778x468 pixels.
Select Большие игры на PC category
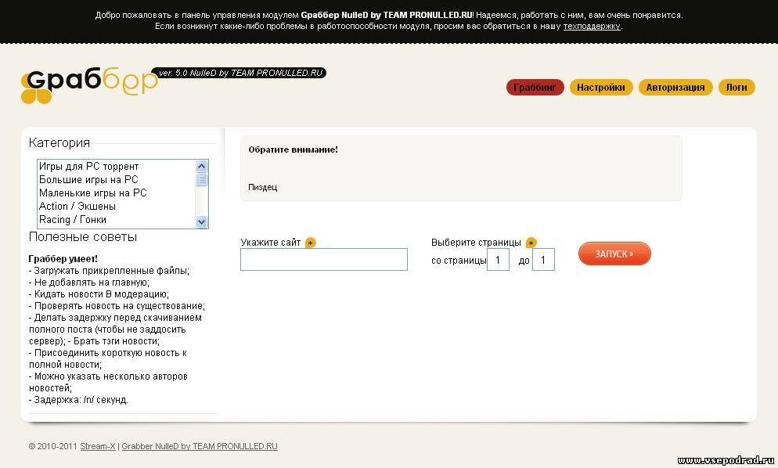[116, 180]
